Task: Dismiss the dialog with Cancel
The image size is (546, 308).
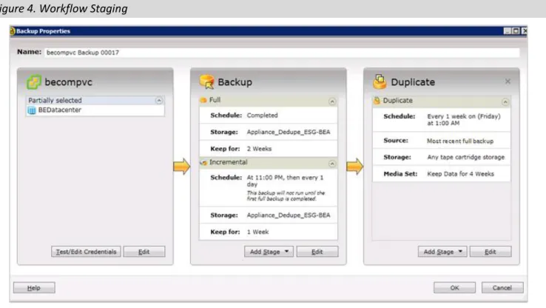Action: click(502, 288)
